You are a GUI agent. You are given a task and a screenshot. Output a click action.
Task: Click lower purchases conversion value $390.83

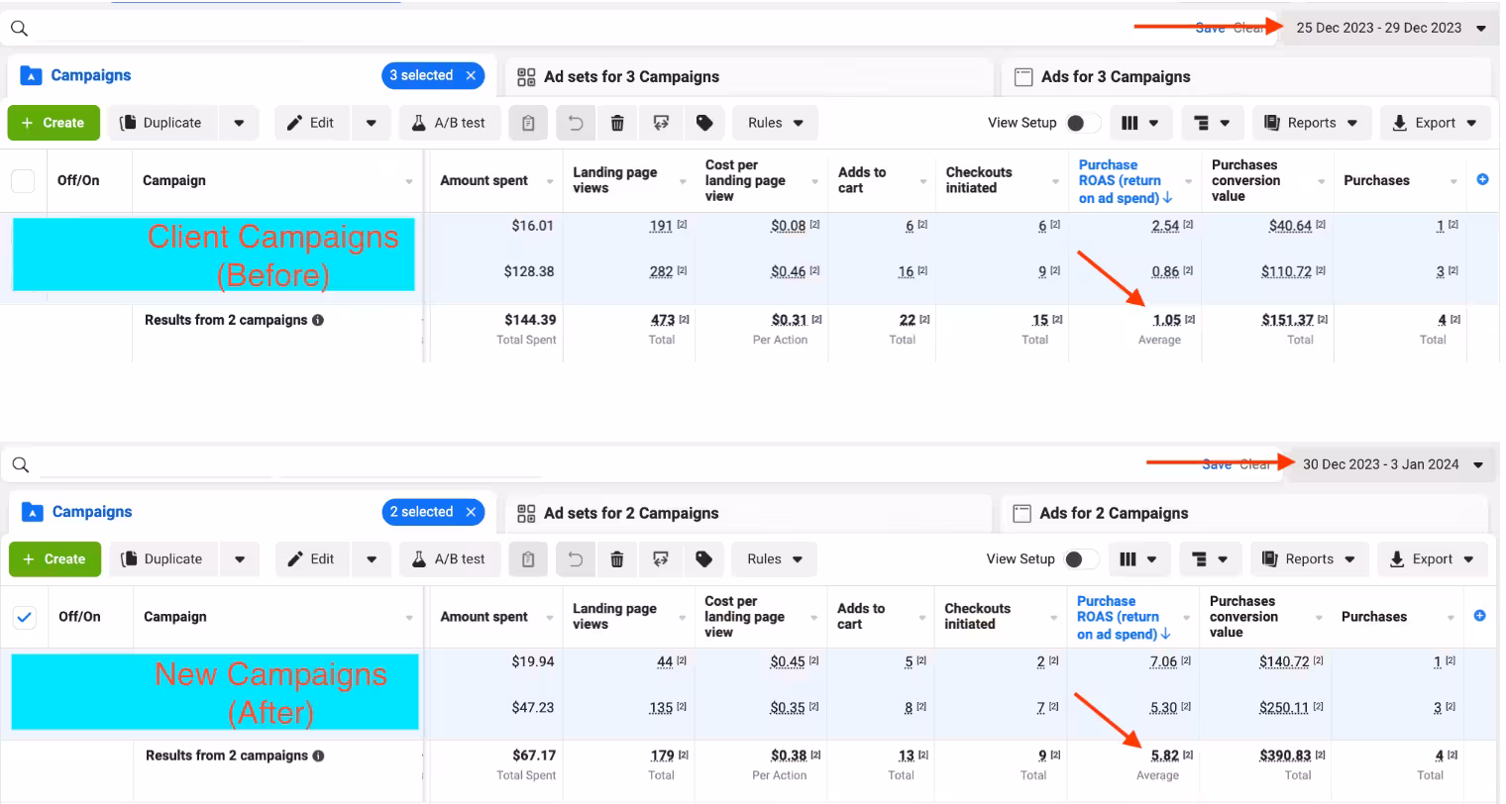(1285, 755)
